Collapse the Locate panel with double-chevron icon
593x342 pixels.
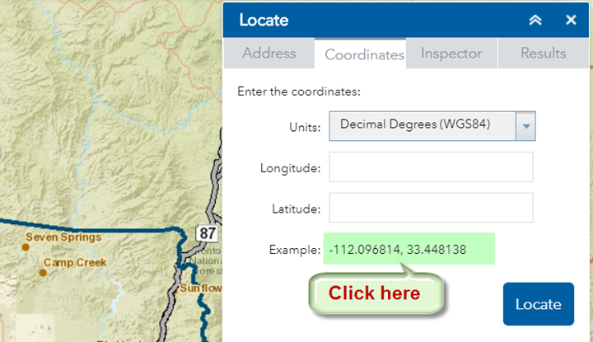pyautogui.click(x=535, y=21)
